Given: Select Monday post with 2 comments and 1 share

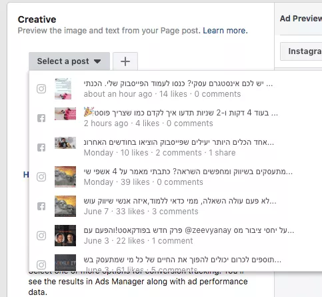Looking at the screenshot, I should 175,147.
